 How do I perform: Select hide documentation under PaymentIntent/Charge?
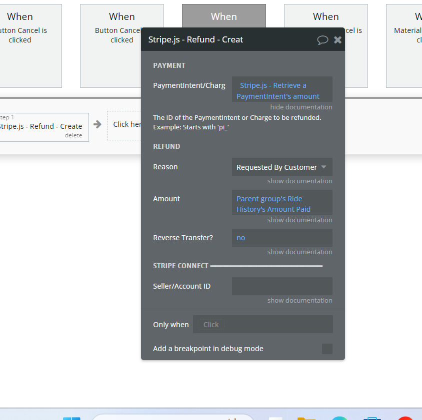point(301,107)
